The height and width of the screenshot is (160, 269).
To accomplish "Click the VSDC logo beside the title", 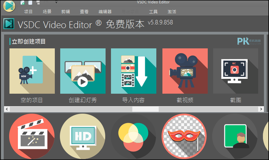I will pos(9,24).
